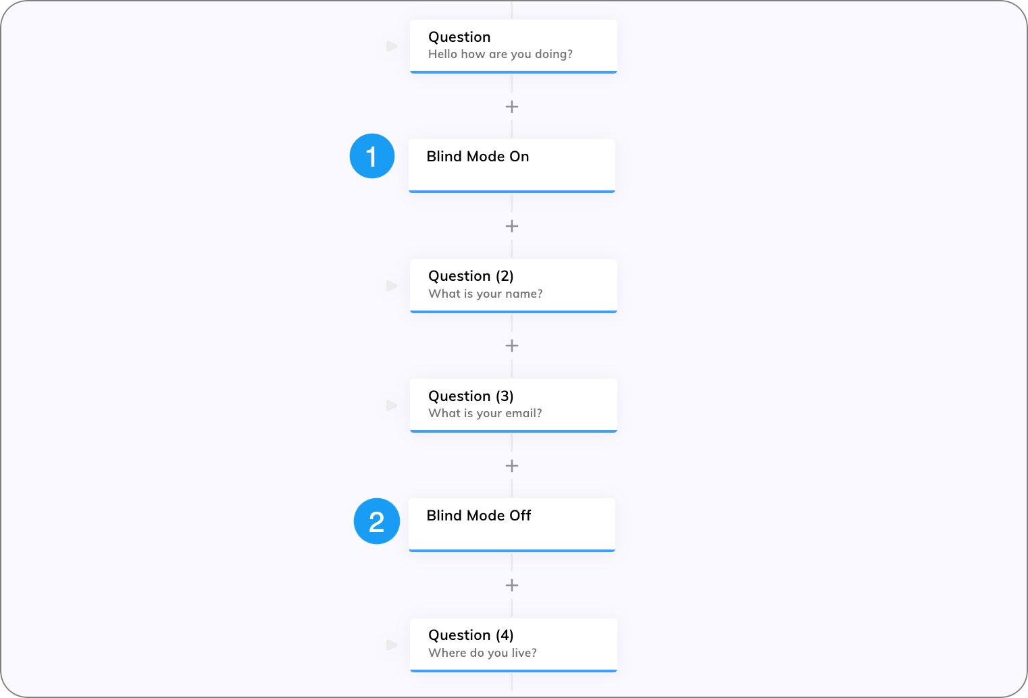Viewport: 1028px width, 698px height.
Task: Click arrow marker beside Hello how are you doing
Action: coord(392,46)
